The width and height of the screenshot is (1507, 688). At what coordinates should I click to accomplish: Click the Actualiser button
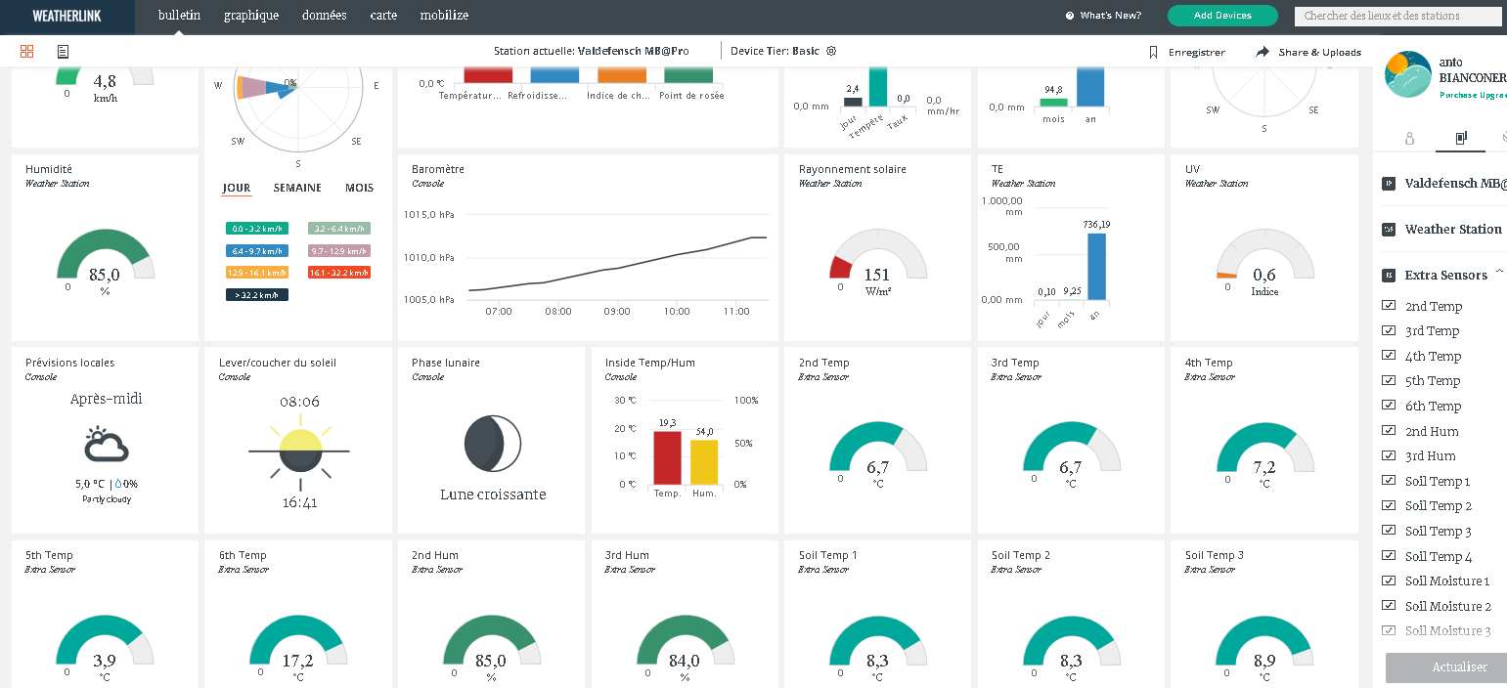tap(1447, 667)
